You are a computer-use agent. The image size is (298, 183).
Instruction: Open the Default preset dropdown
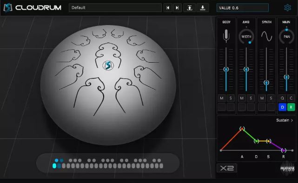point(115,8)
